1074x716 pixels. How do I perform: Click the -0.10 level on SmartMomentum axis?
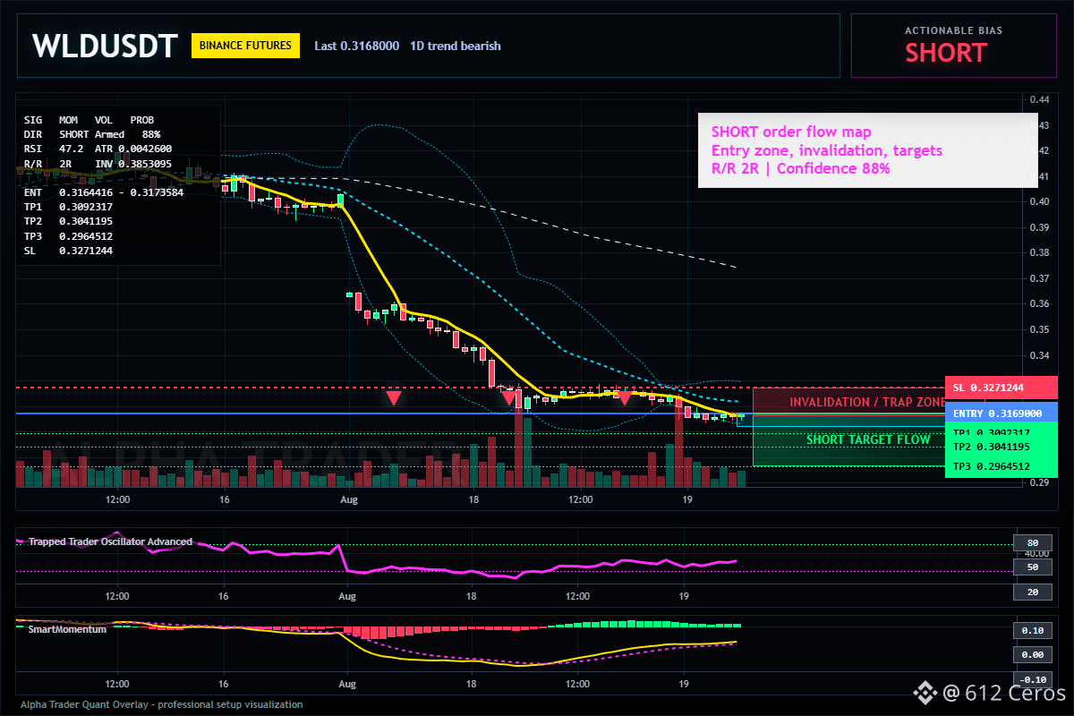pyautogui.click(x=1032, y=679)
